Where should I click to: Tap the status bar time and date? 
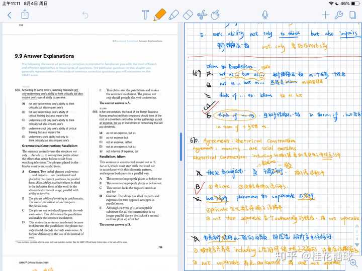tap(25, 4)
